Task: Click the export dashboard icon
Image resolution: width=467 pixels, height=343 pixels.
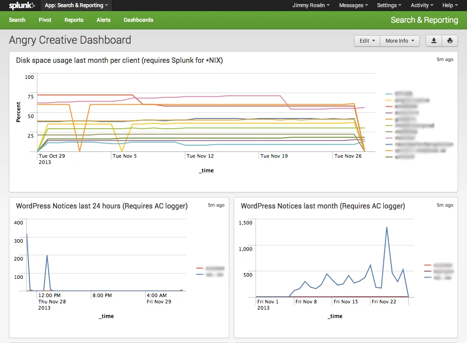Action: (434, 41)
